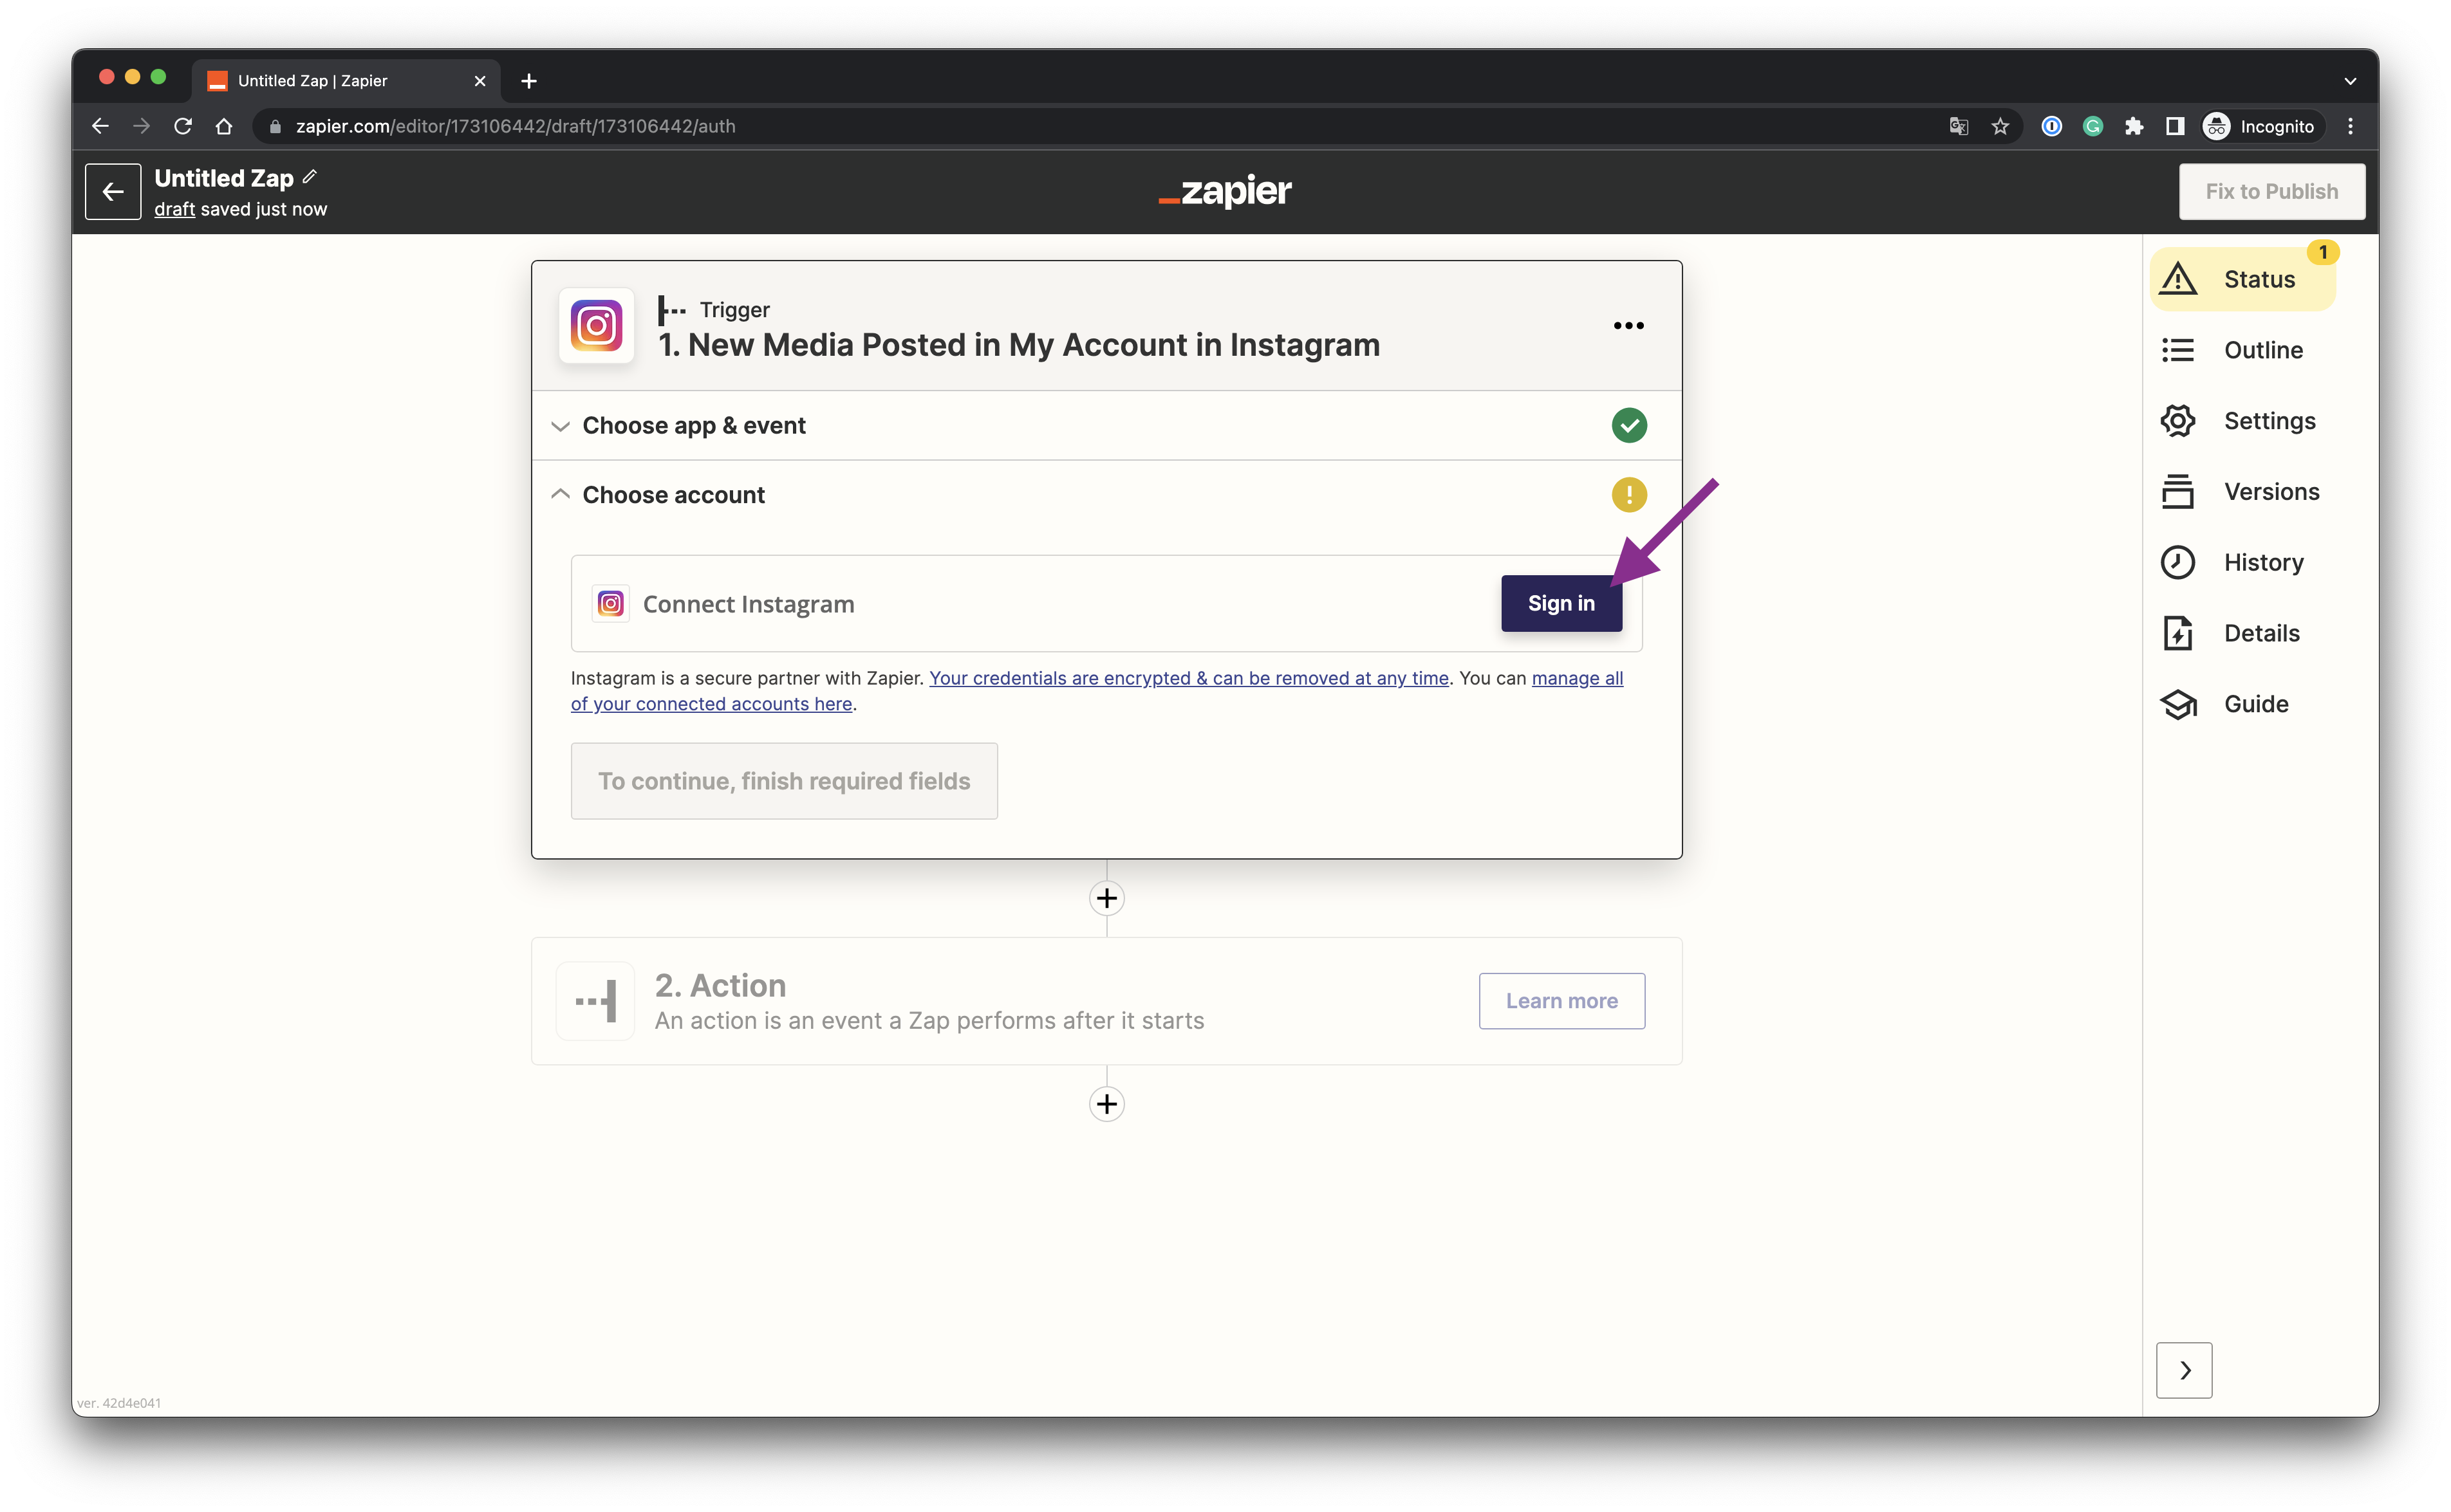Open the tab search dropdown arrow
Viewport: 2451px width, 1512px height.
point(2350,81)
